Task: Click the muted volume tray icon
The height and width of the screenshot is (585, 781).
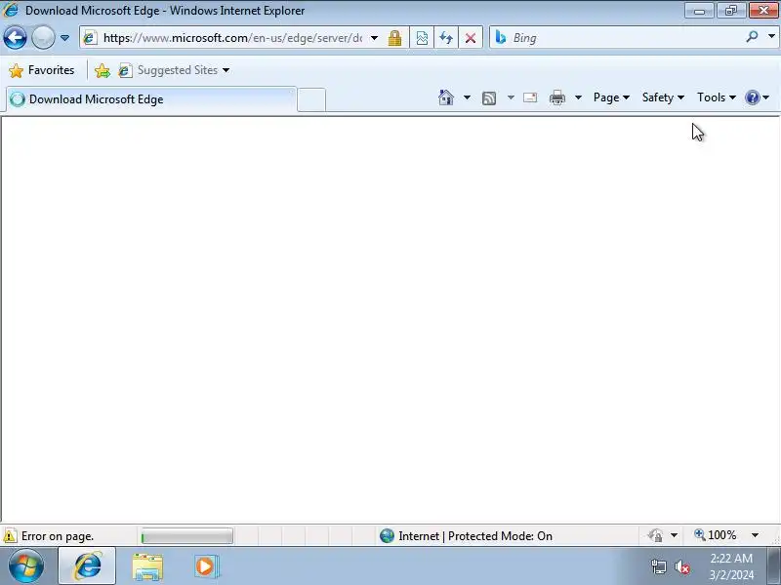Action: (681, 566)
